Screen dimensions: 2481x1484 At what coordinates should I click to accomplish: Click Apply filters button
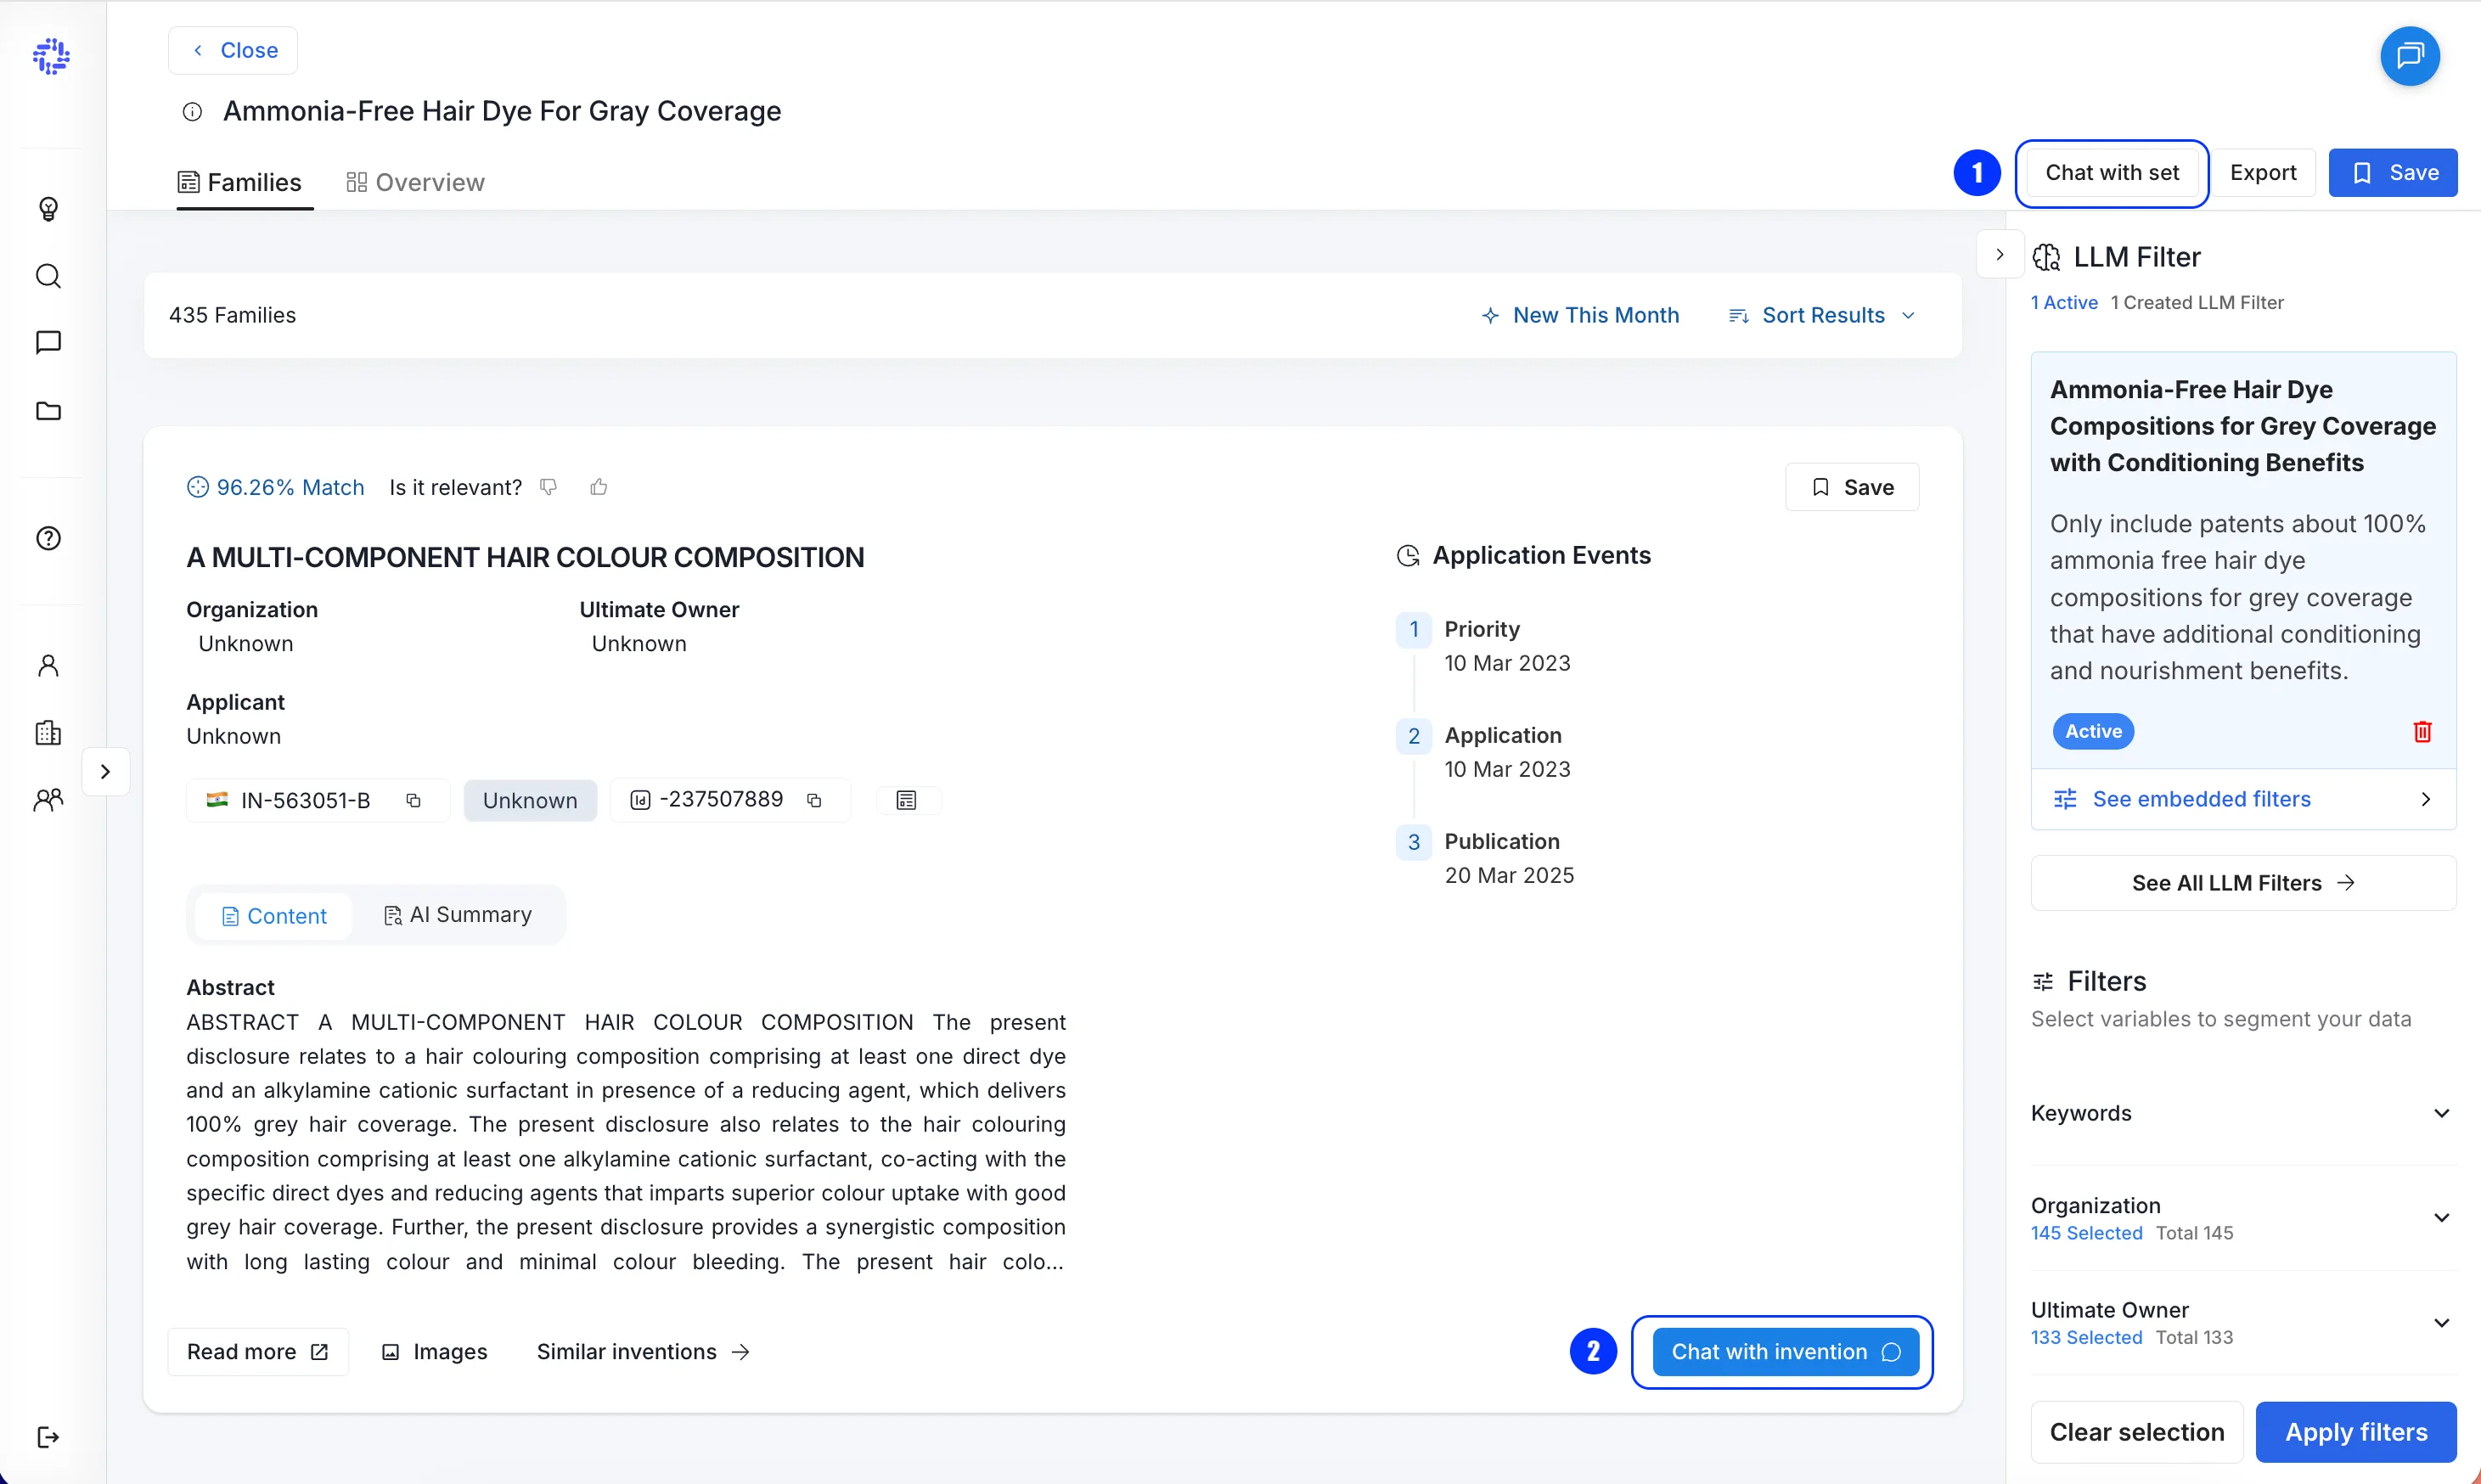(2356, 1432)
